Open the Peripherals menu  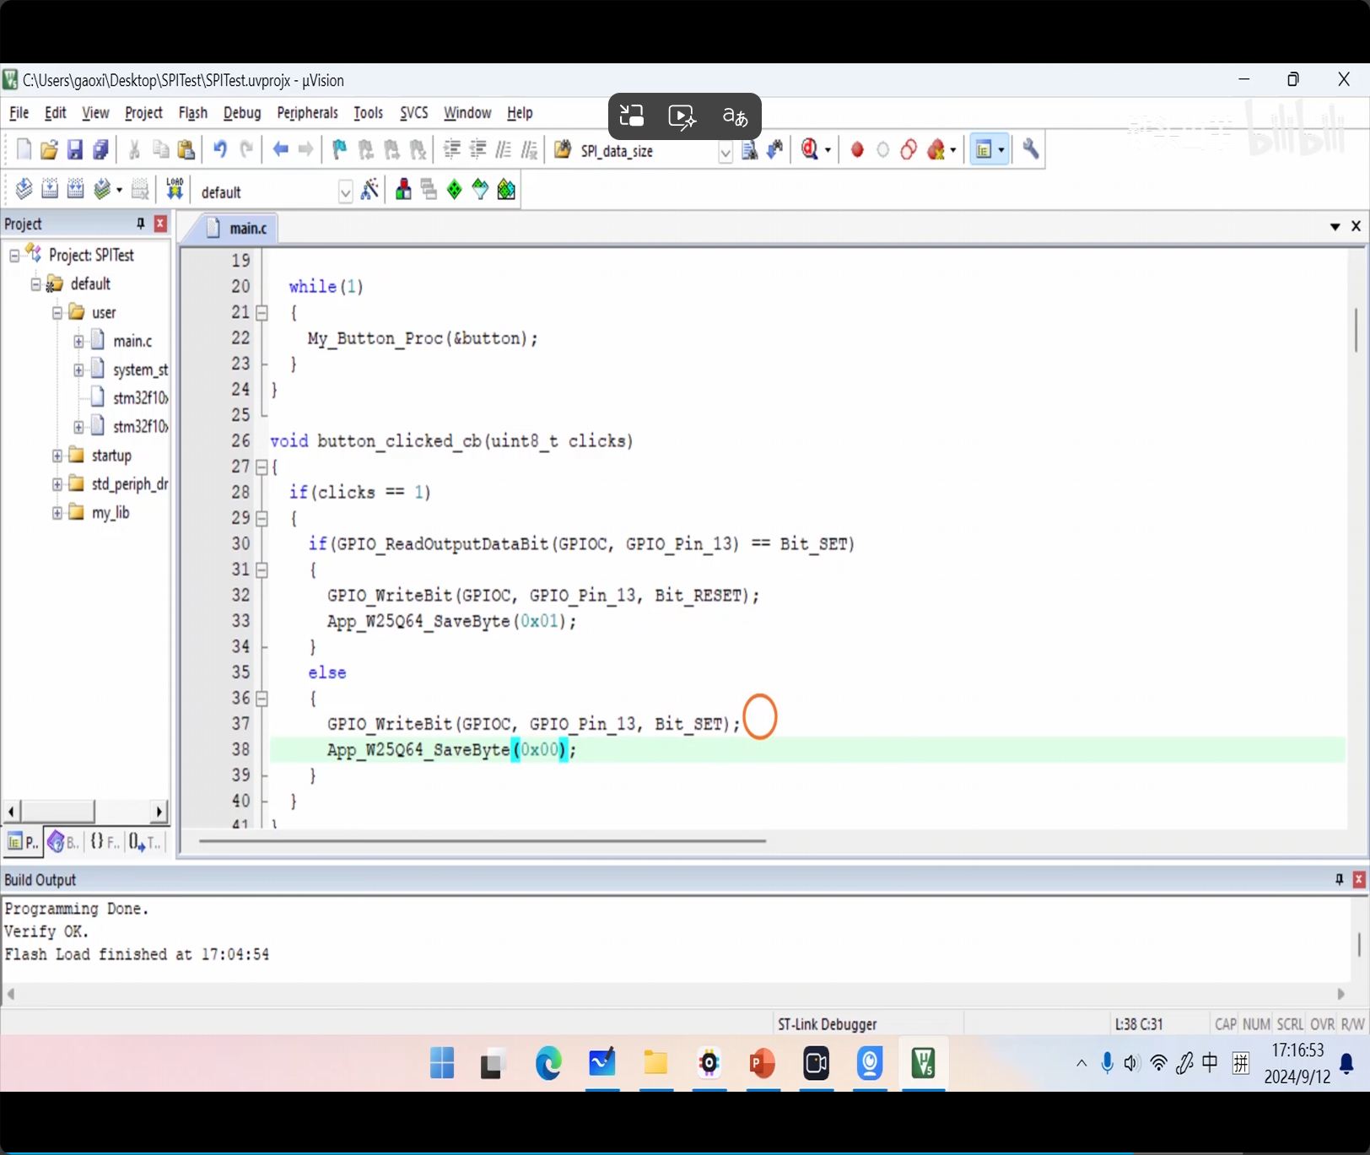pos(307,113)
